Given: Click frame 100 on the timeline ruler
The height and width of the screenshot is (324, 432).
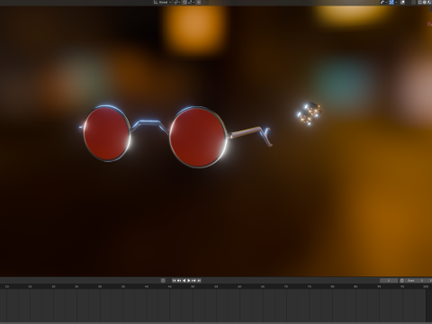Looking at the screenshot, I should point(426,287).
